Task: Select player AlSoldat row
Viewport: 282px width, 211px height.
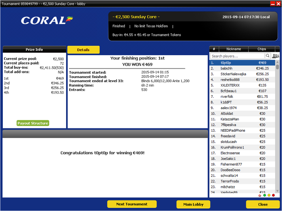Action: [242, 114]
